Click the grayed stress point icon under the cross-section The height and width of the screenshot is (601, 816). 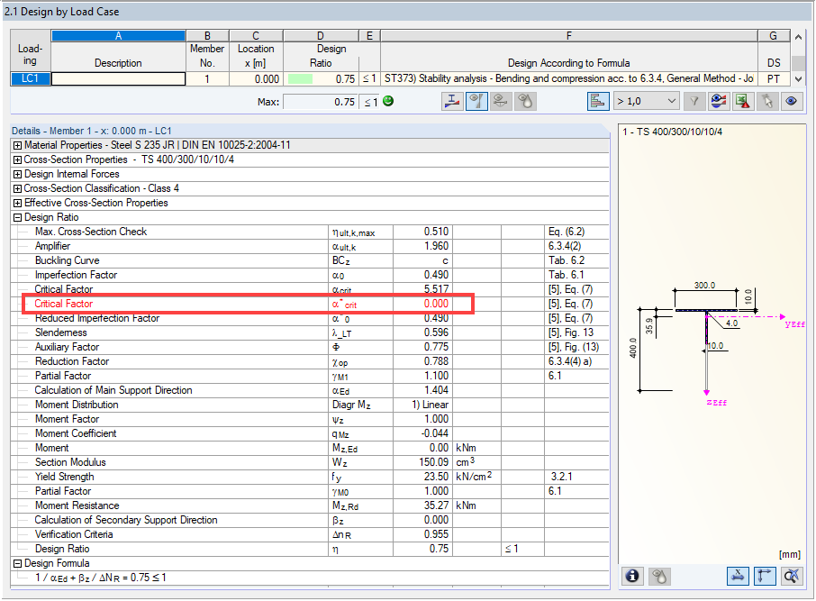[x=659, y=576]
